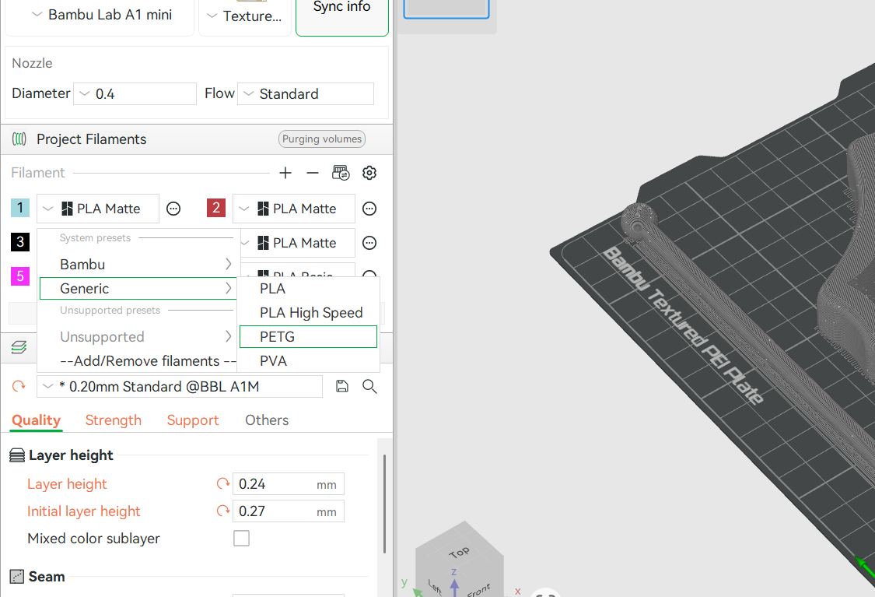Search process settings with magnifier icon

click(x=369, y=387)
